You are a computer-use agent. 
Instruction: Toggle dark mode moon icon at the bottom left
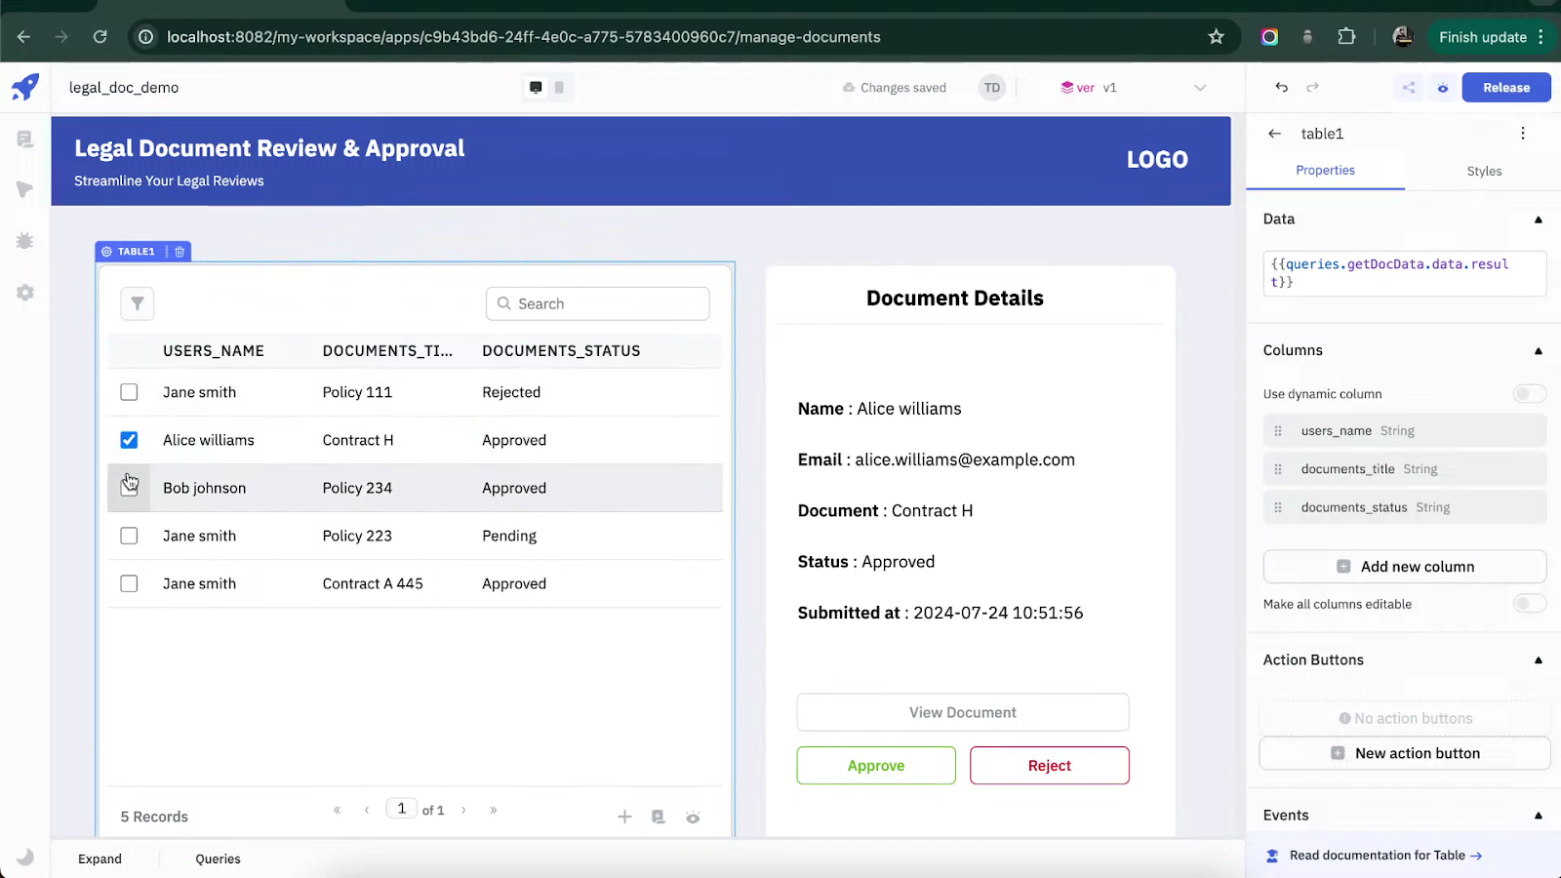pyautogui.click(x=25, y=857)
